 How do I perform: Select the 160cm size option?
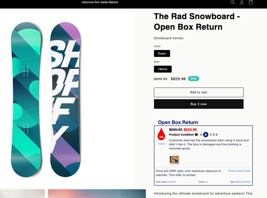(x=163, y=69)
